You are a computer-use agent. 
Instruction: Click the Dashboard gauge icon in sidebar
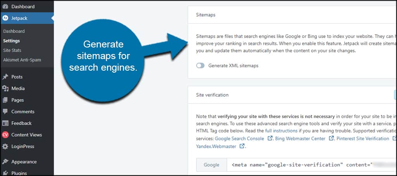(x=5, y=7)
